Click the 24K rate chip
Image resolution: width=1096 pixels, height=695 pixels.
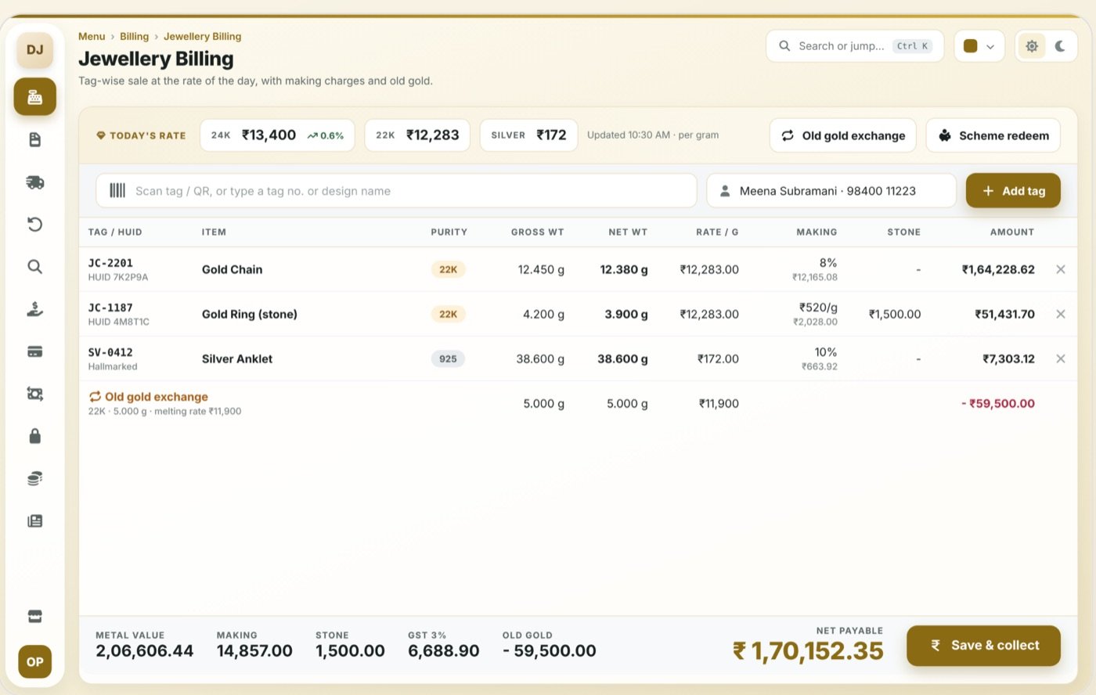point(277,135)
